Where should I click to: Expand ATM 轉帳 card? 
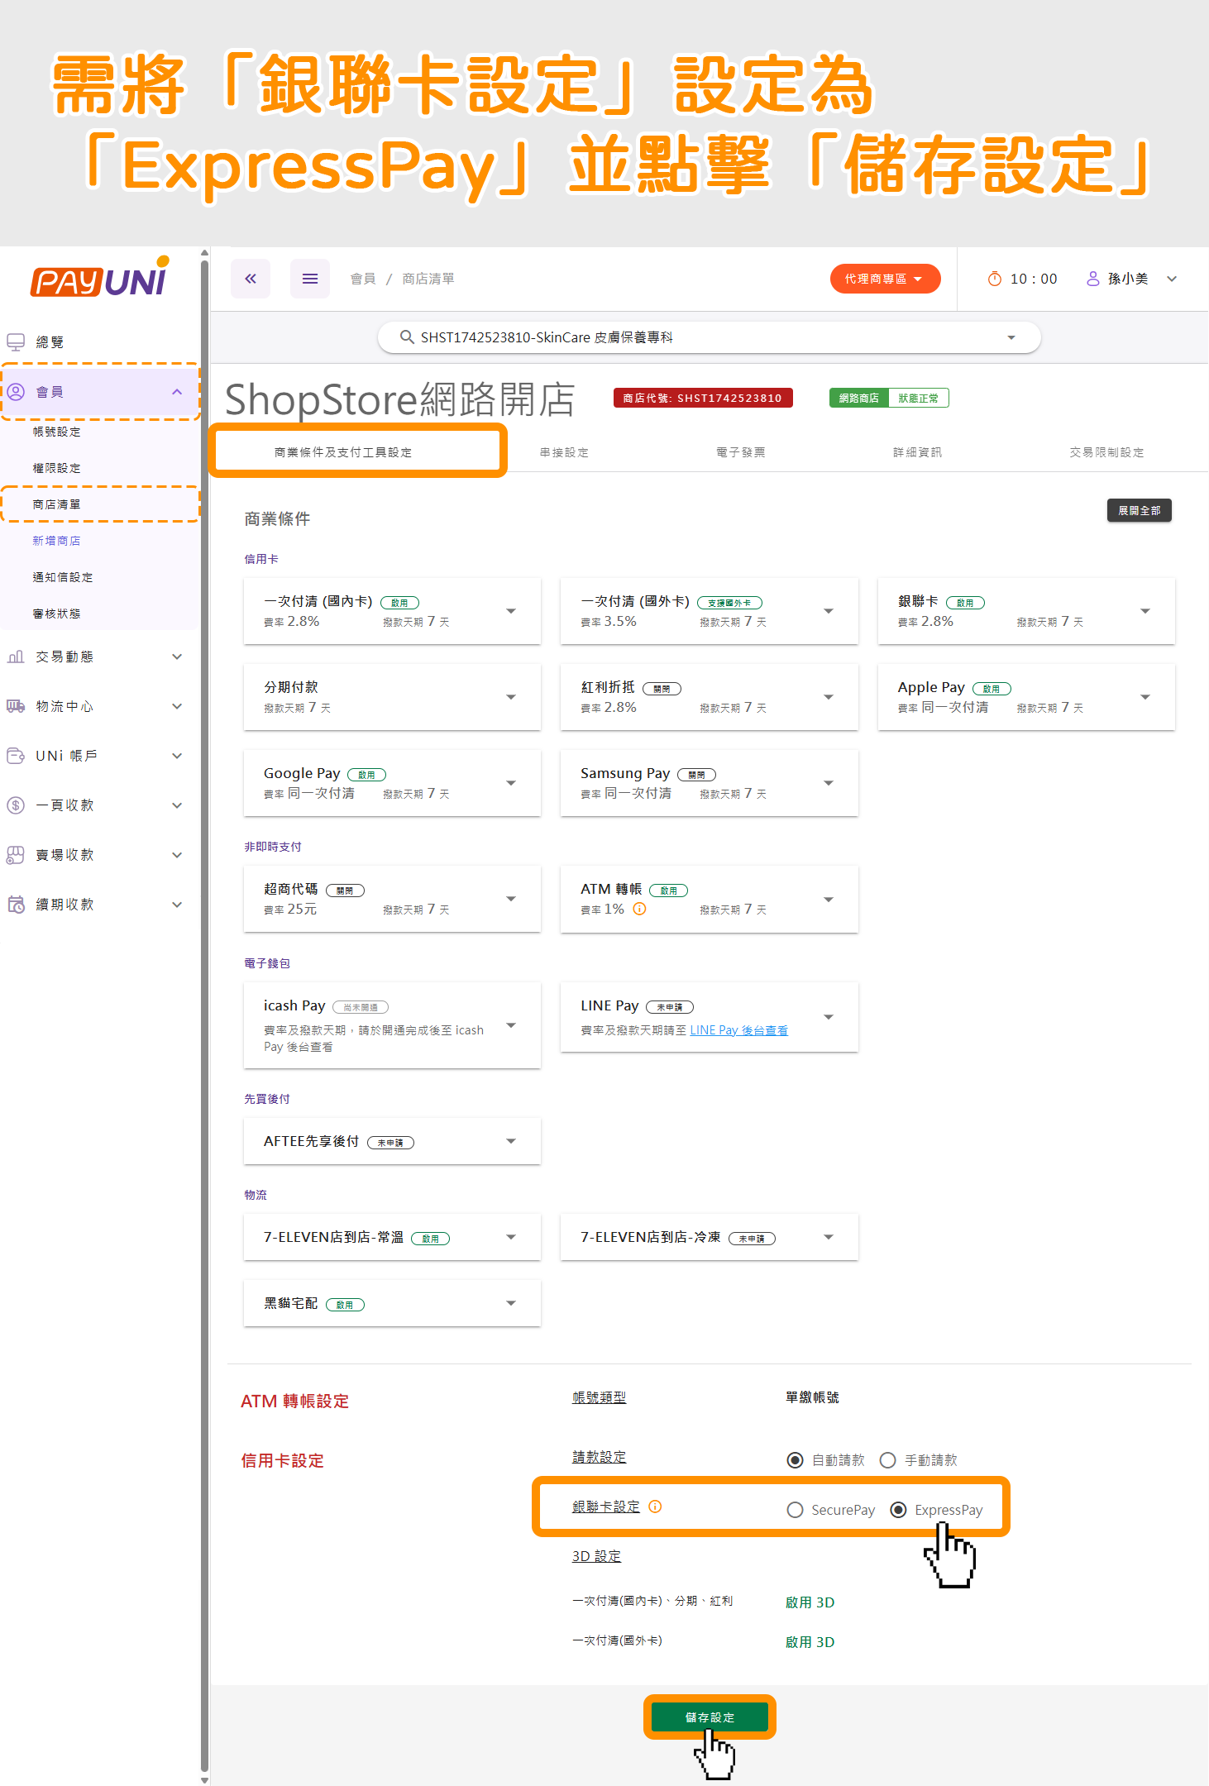[829, 899]
